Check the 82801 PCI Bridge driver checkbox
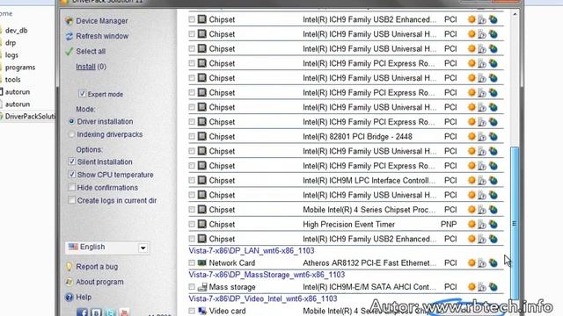Image resolution: width=563 pixels, height=316 pixels. click(x=192, y=137)
